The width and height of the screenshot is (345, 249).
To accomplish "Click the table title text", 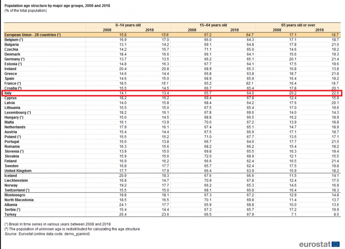I will (x=57, y=6).
